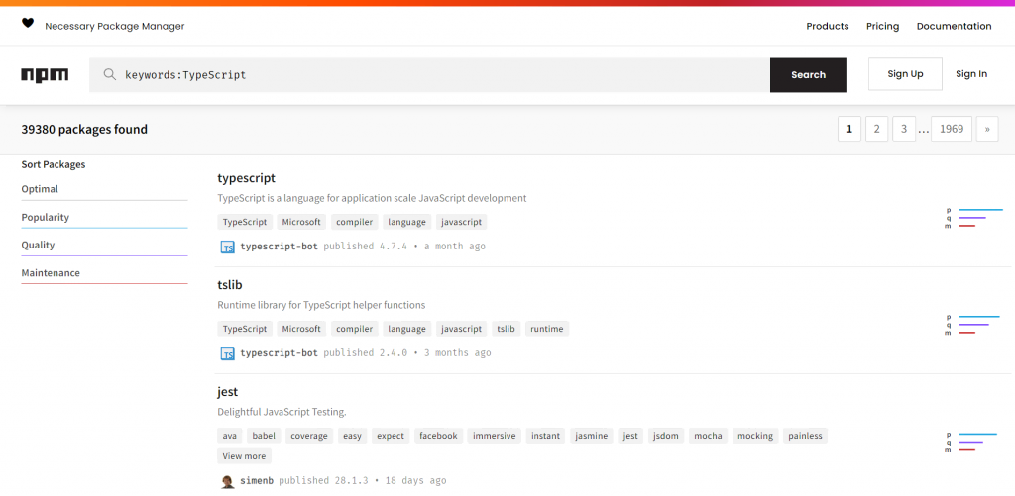
Task: Open the Documentation link
Action: (x=955, y=26)
